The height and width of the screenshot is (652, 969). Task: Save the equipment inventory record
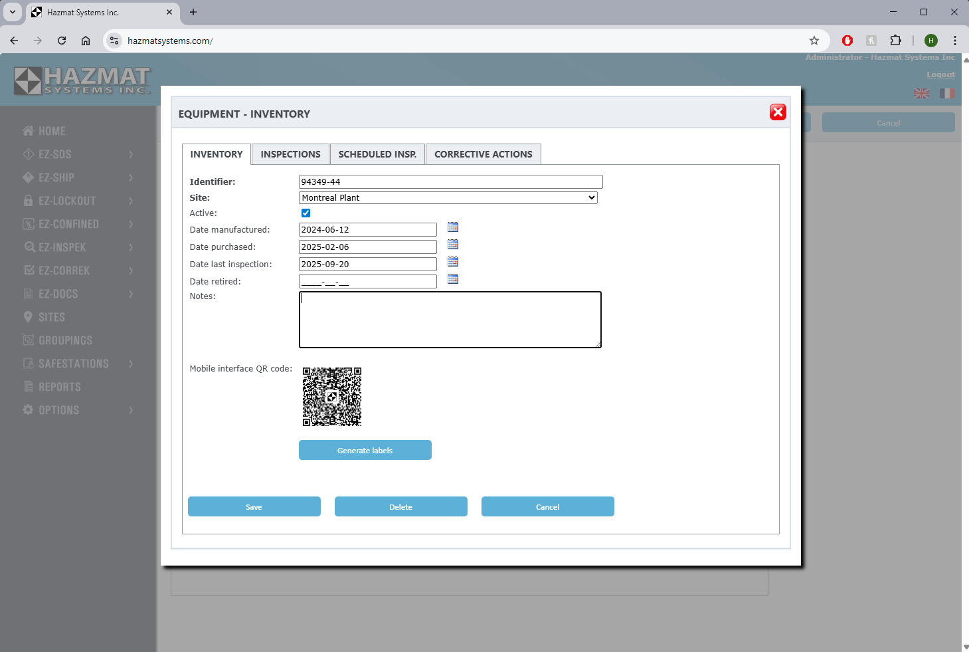tap(254, 506)
